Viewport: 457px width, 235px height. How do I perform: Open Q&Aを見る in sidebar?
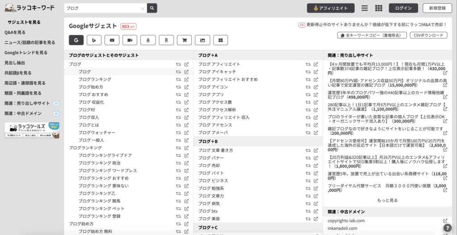click(15, 32)
